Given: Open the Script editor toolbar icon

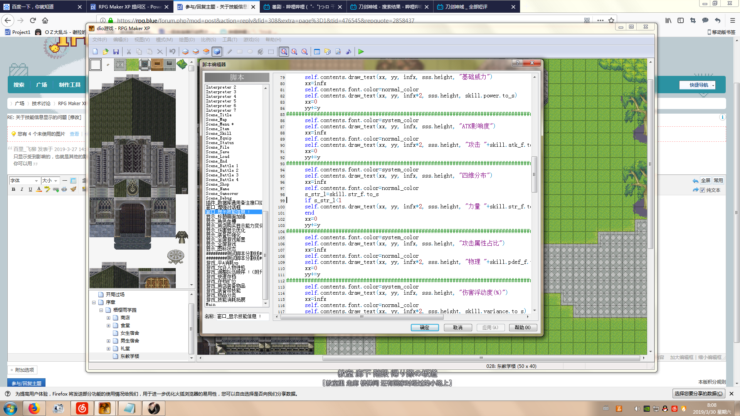Looking at the screenshot, I should 338,52.
